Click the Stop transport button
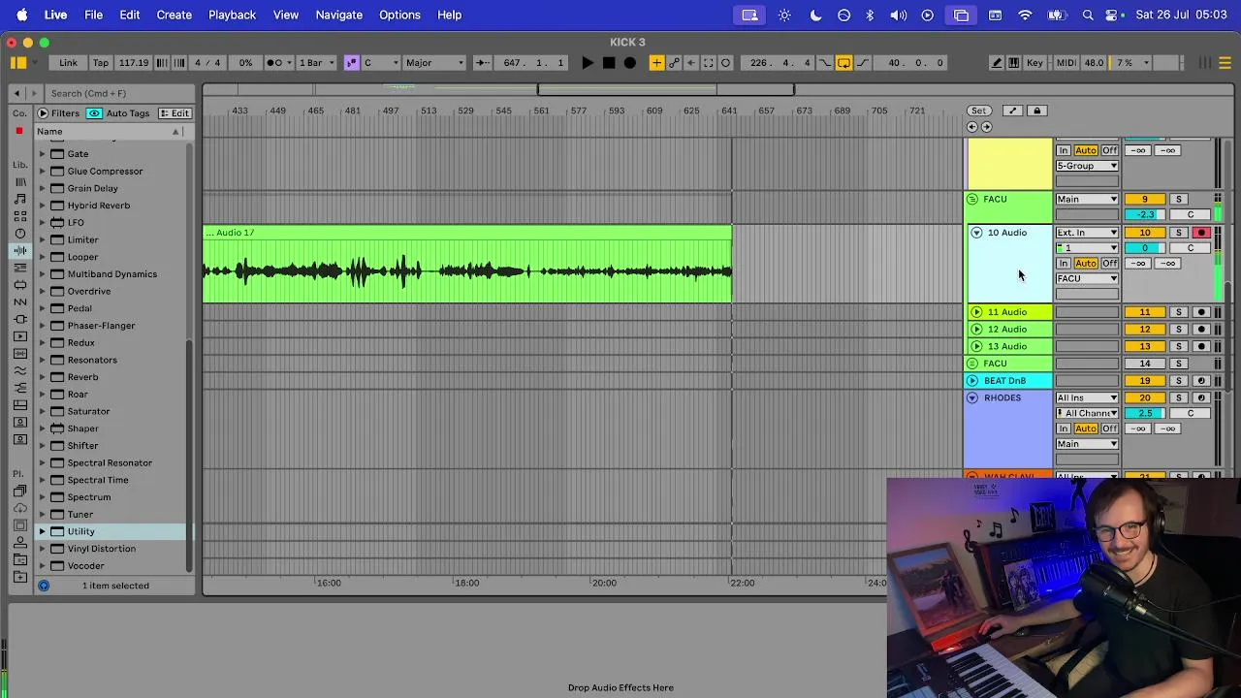The width and height of the screenshot is (1241, 698). [609, 63]
